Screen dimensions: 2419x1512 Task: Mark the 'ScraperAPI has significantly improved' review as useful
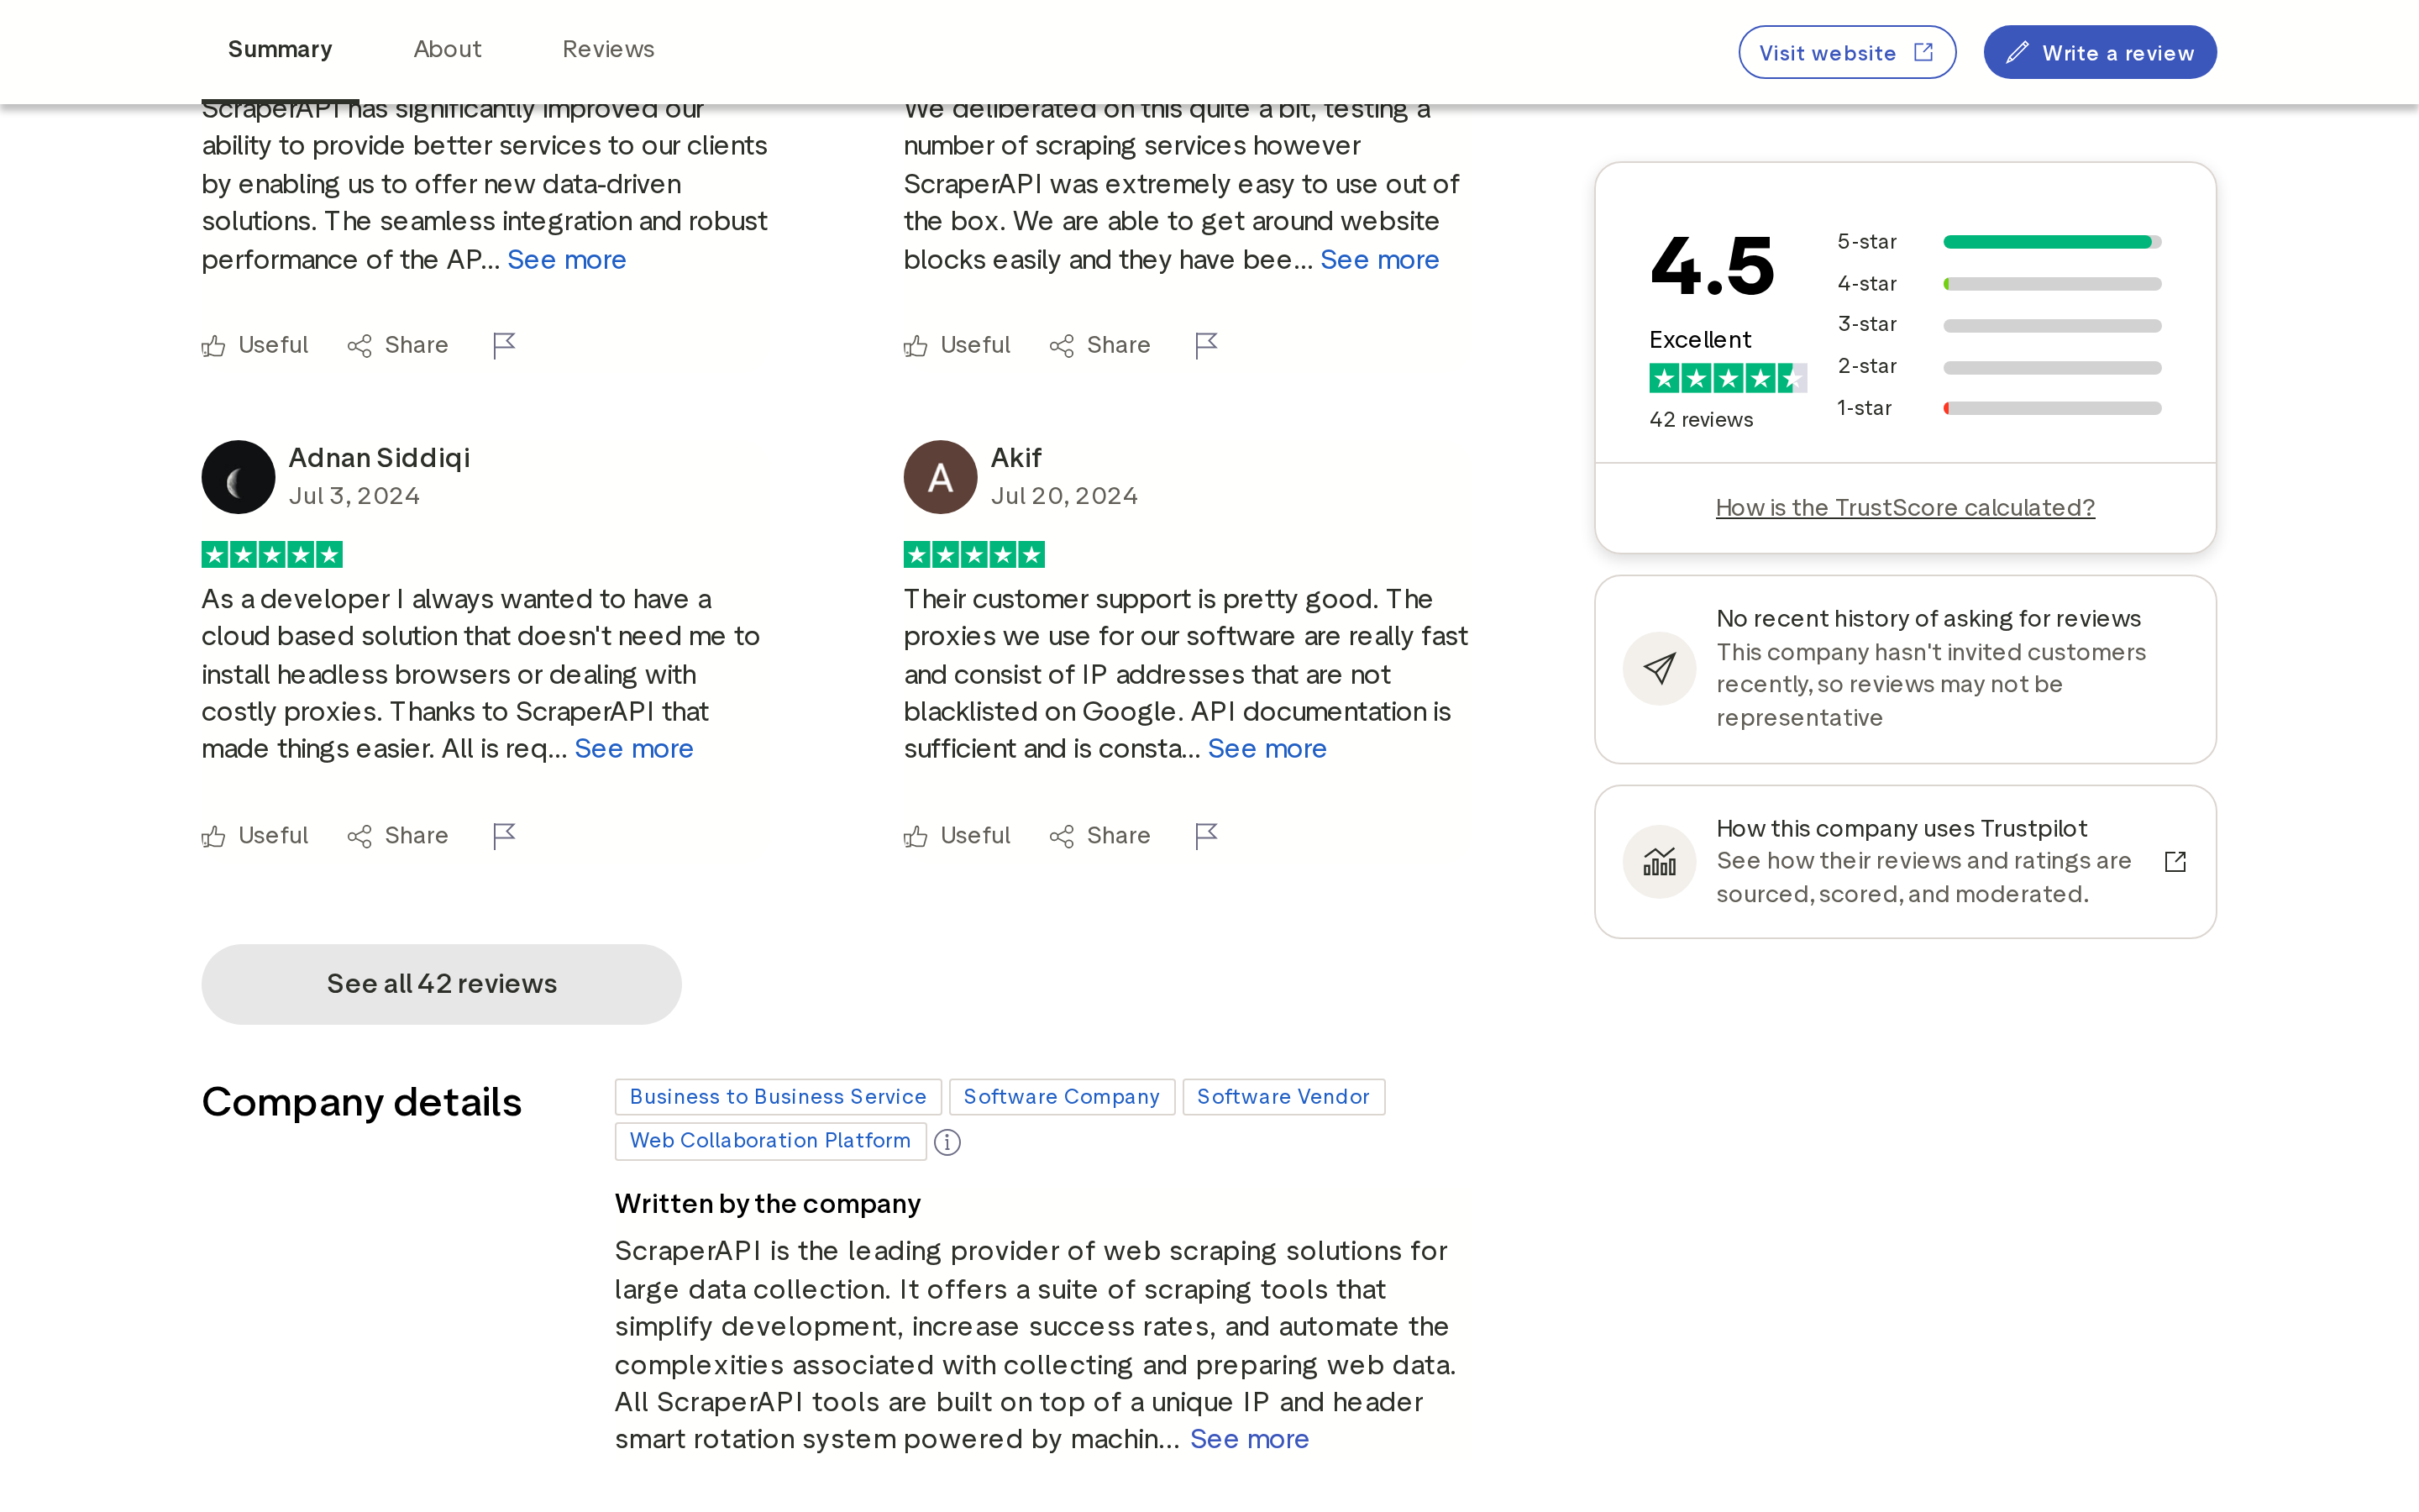[254, 345]
